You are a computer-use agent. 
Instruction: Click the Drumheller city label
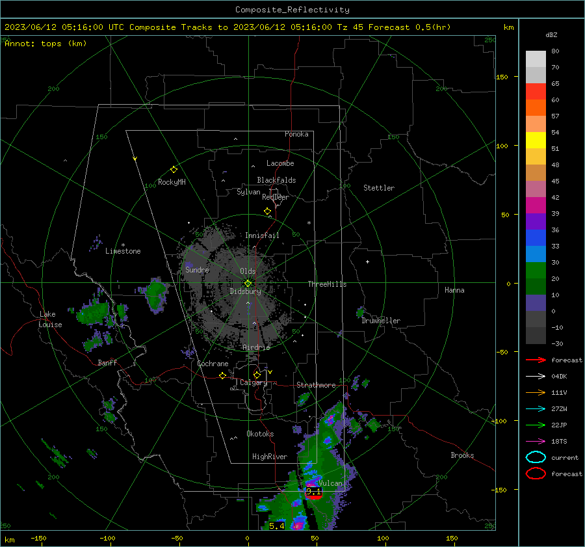(x=381, y=321)
